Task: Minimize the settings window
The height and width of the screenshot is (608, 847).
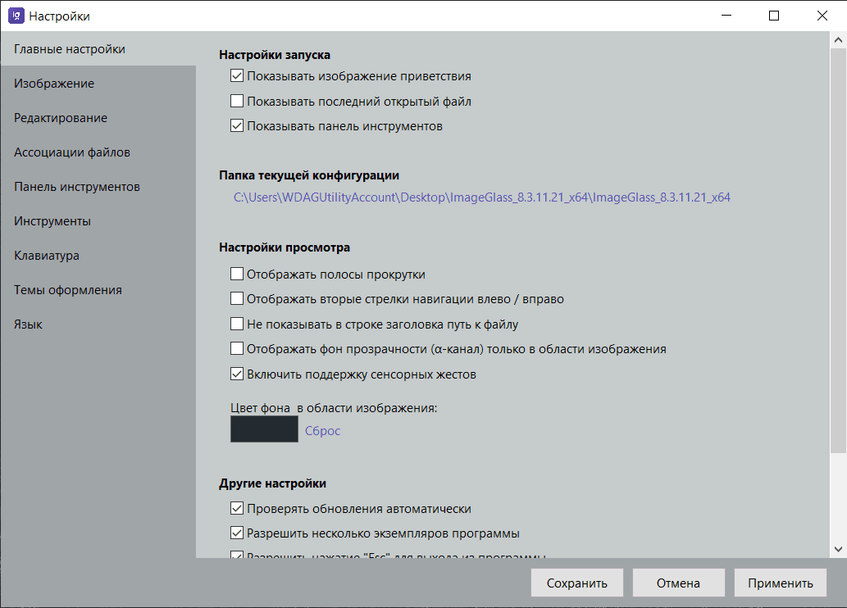Action: [726, 16]
